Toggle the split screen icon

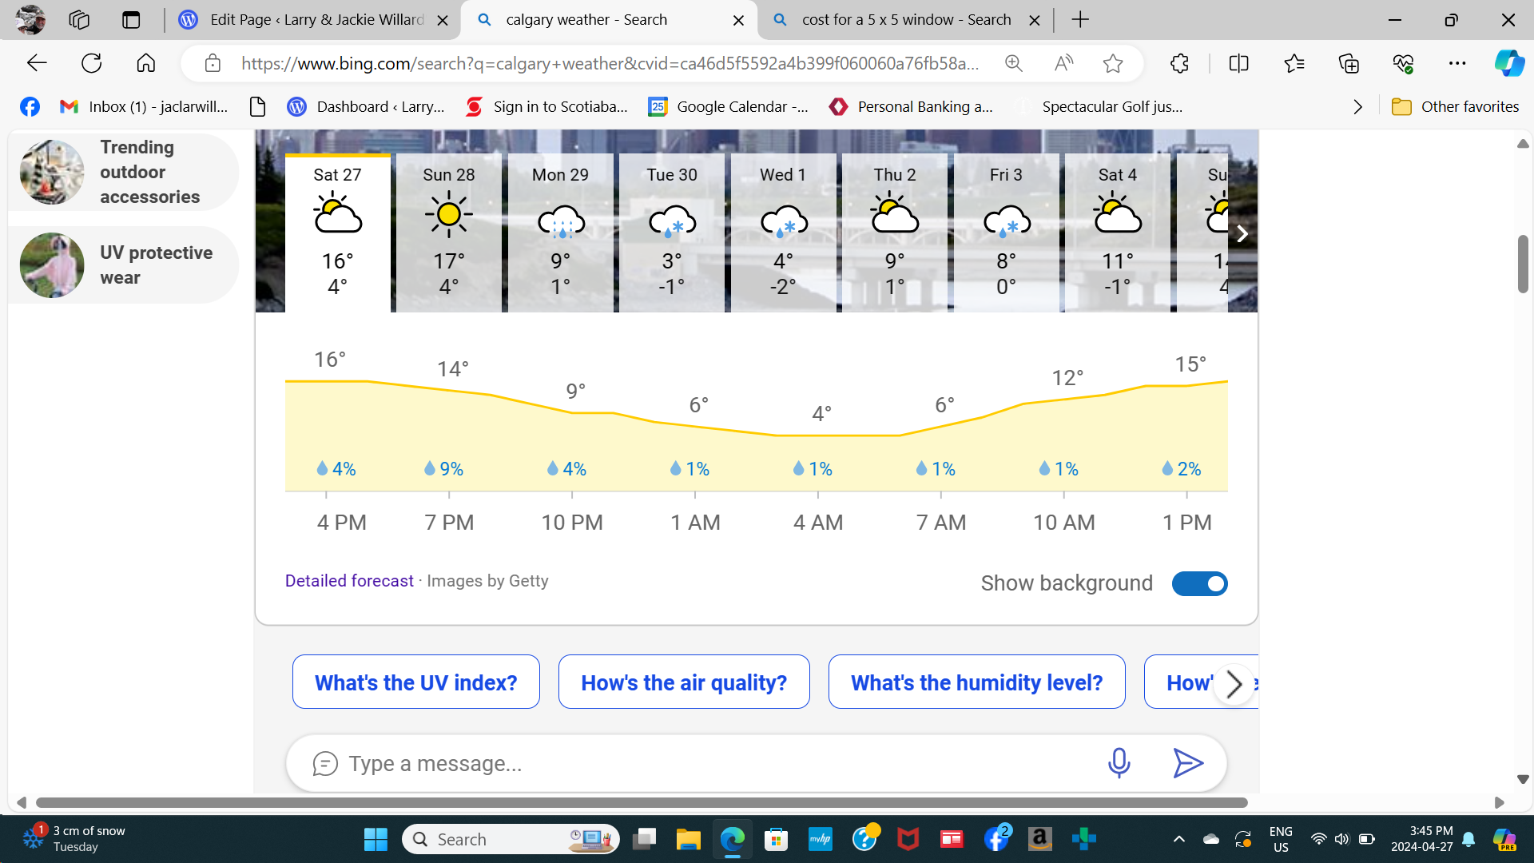click(x=1238, y=63)
